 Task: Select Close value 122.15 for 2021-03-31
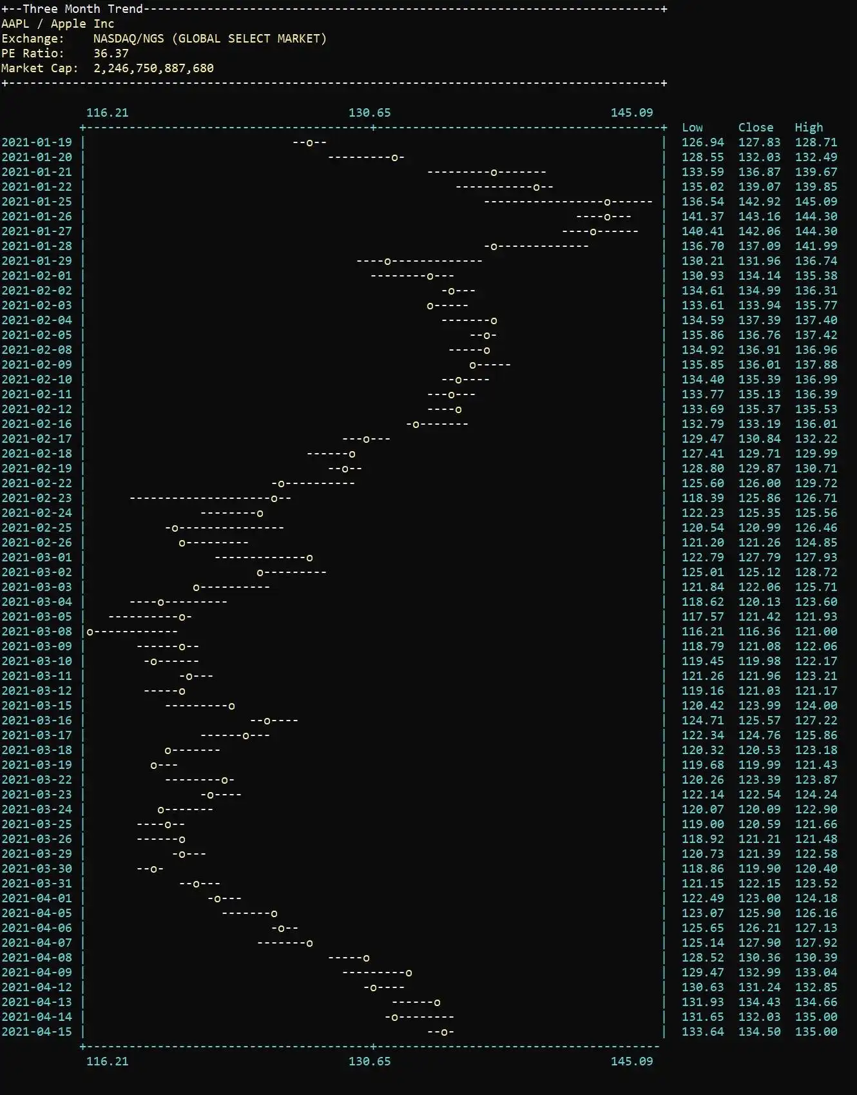pyautogui.click(x=760, y=884)
